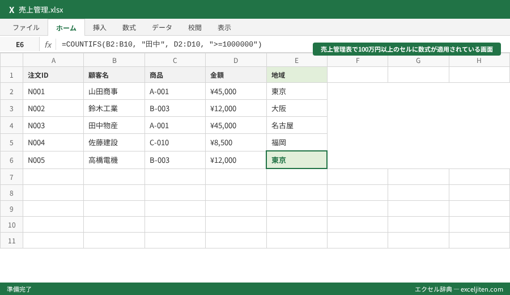The height and width of the screenshot is (295, 510).
Task: Open the 校閲 ribbon tab
Action: [x=195, y=28]
